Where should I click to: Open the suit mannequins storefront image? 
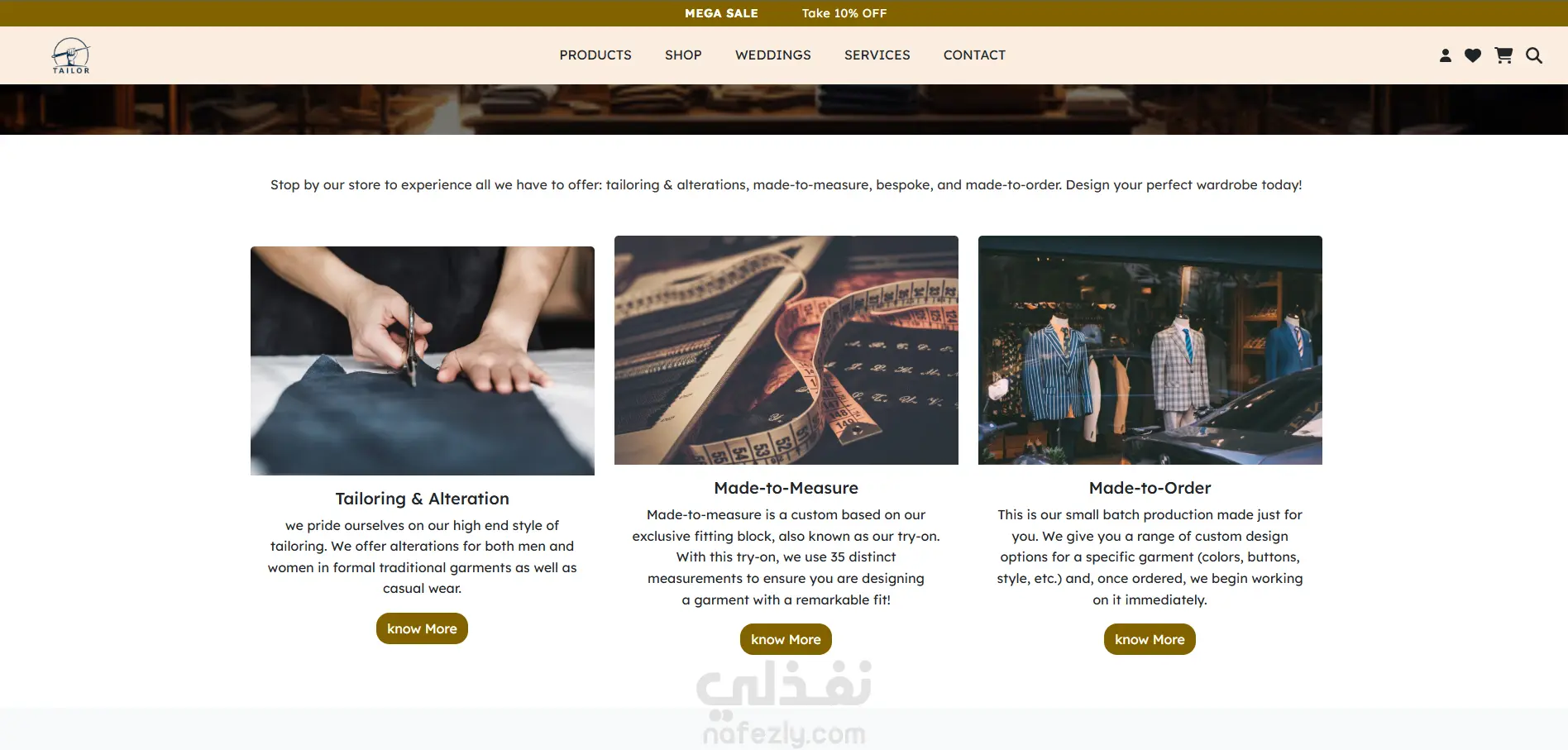1150,350
